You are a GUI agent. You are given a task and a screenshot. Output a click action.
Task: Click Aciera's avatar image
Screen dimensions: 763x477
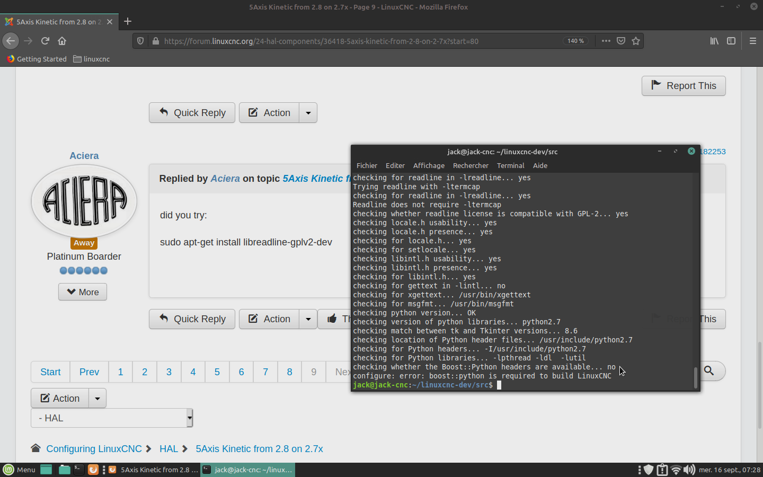pos(84,201)
